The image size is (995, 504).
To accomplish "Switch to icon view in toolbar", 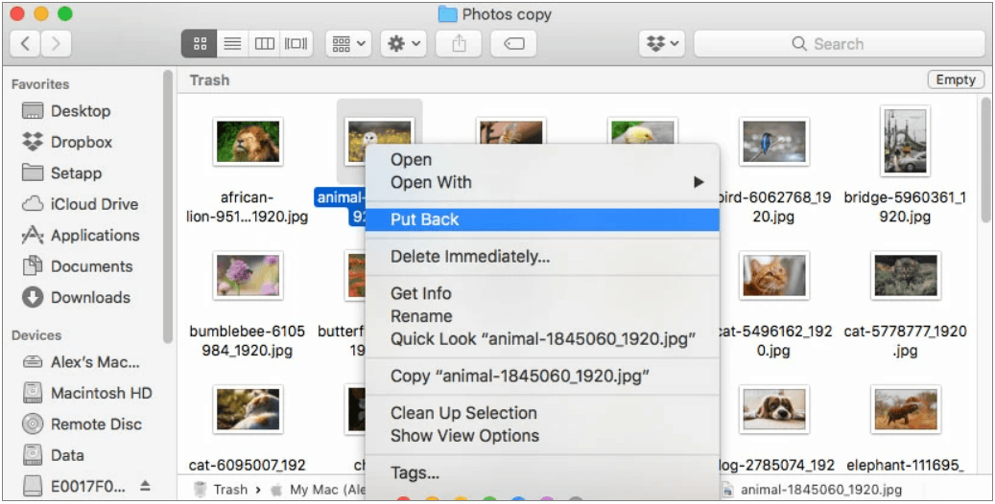I will (200, 44).
